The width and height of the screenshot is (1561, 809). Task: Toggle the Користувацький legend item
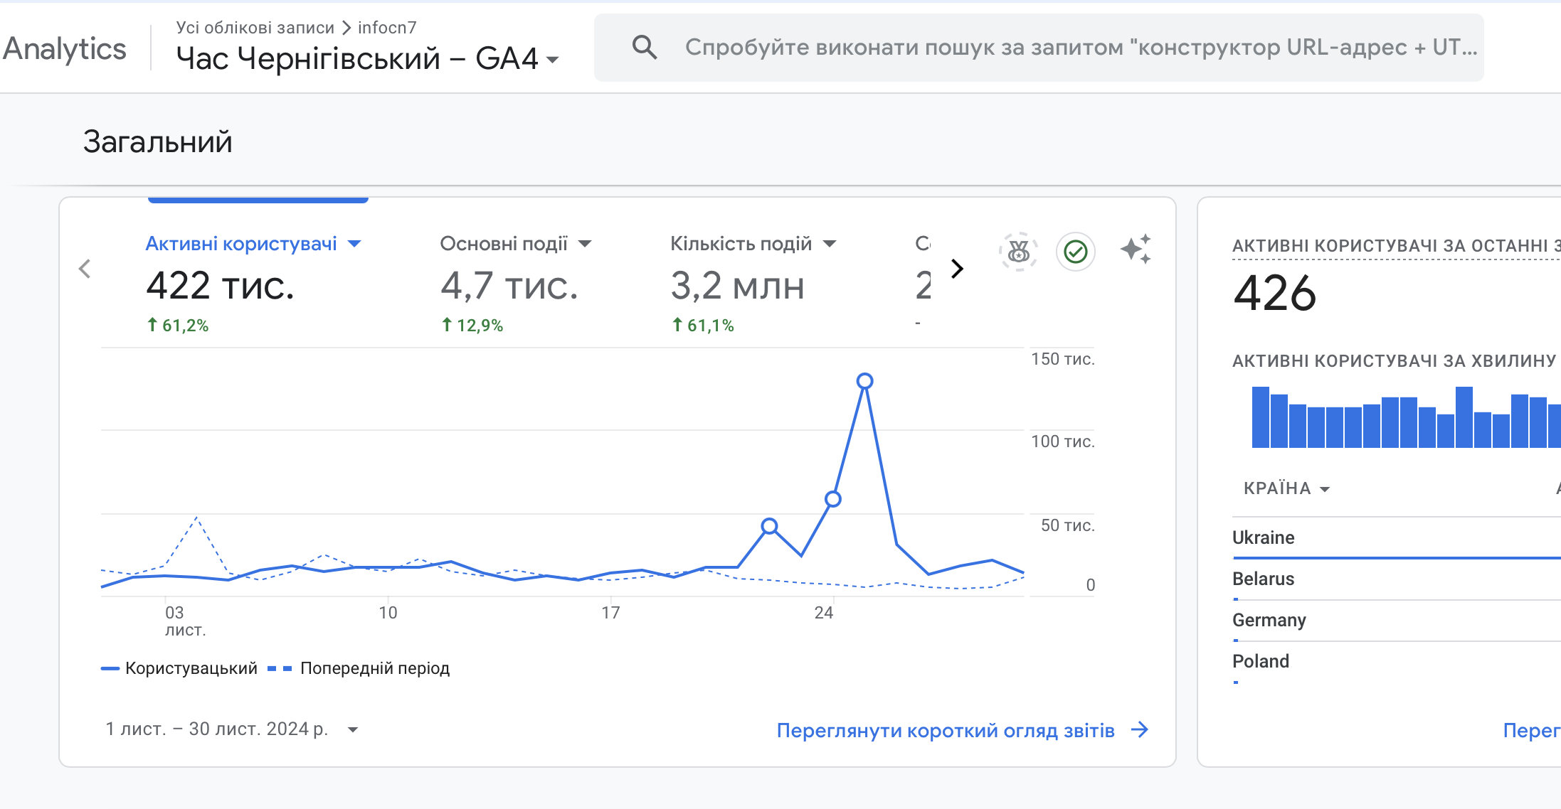click(x=179, y=668)
